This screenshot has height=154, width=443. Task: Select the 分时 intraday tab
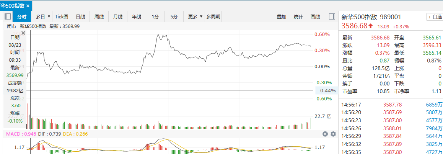click(x=22, y=16)
